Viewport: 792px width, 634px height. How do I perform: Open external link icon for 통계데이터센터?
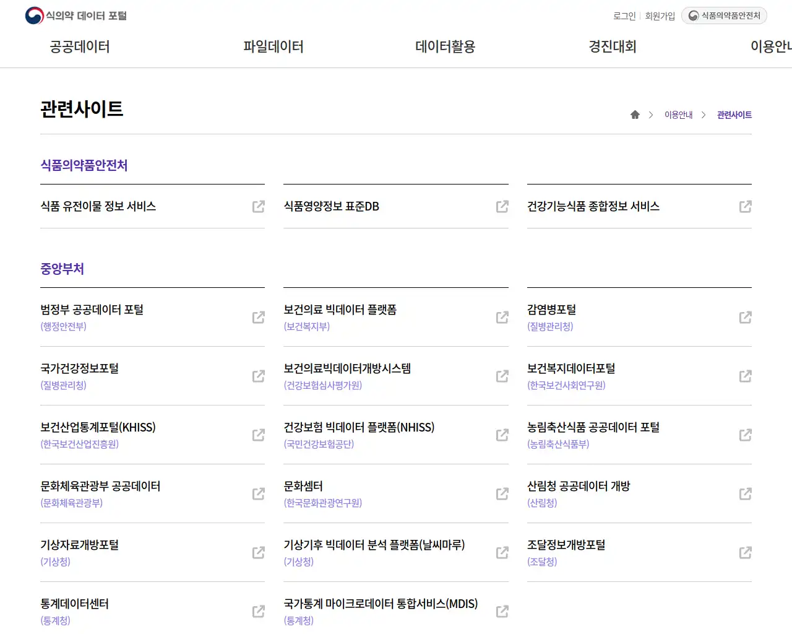(259, 611)
